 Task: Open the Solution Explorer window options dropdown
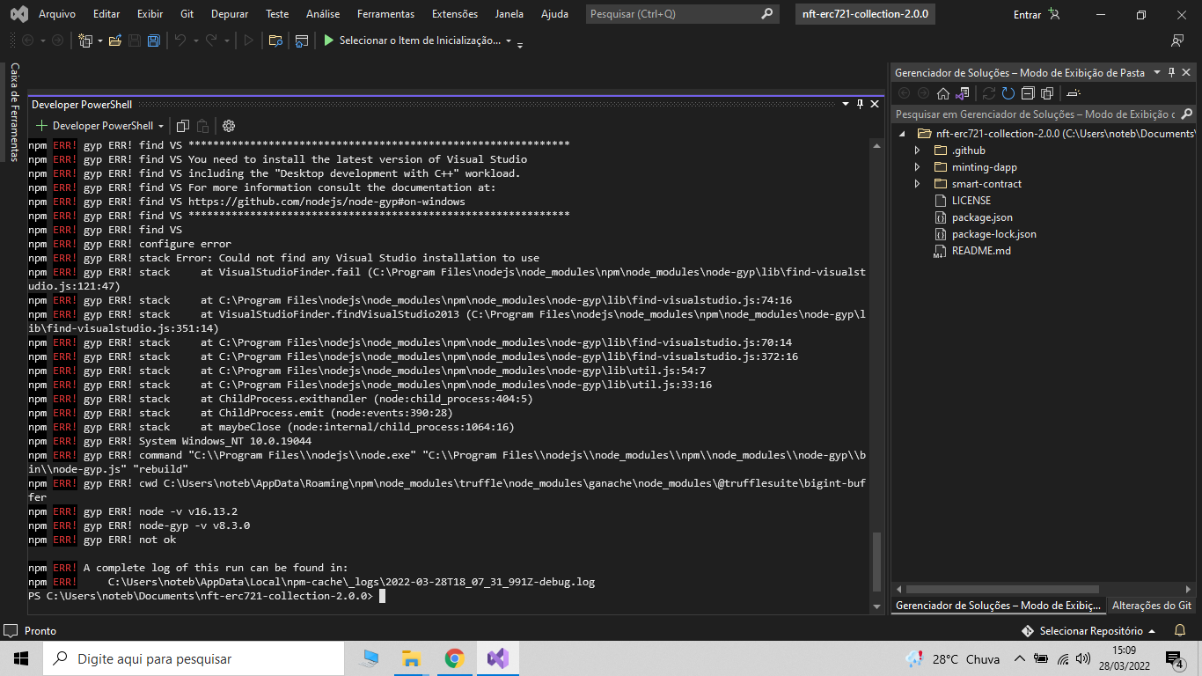pos(1157,72)
